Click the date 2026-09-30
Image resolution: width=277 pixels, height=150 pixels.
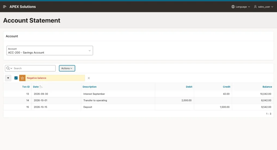(x=41, y=94)
